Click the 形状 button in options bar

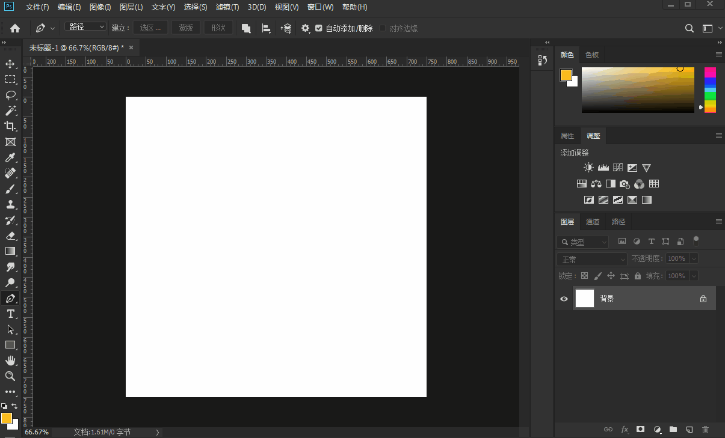[x=218, y=28]
